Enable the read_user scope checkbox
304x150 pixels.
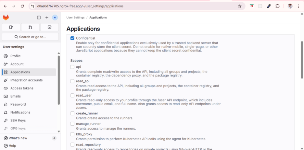[72, 96]
